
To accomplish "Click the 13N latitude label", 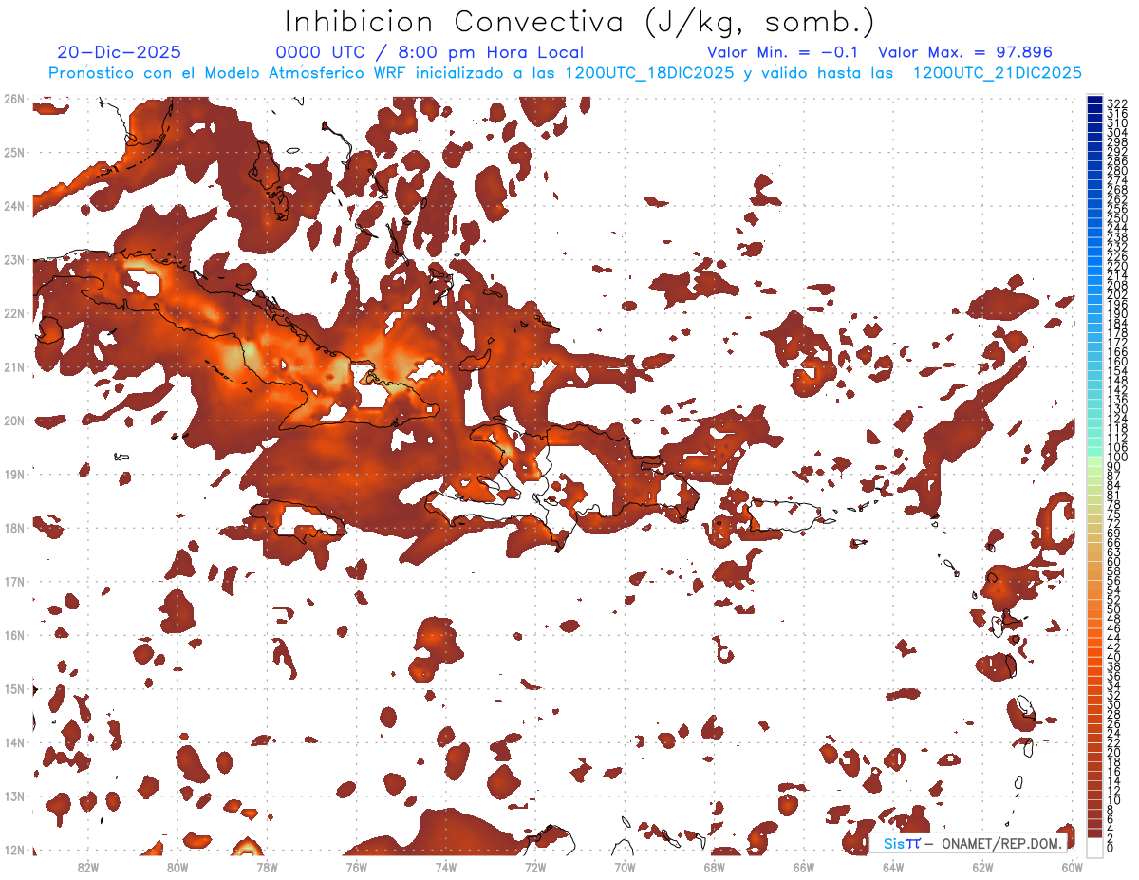I will coord(13,796).
